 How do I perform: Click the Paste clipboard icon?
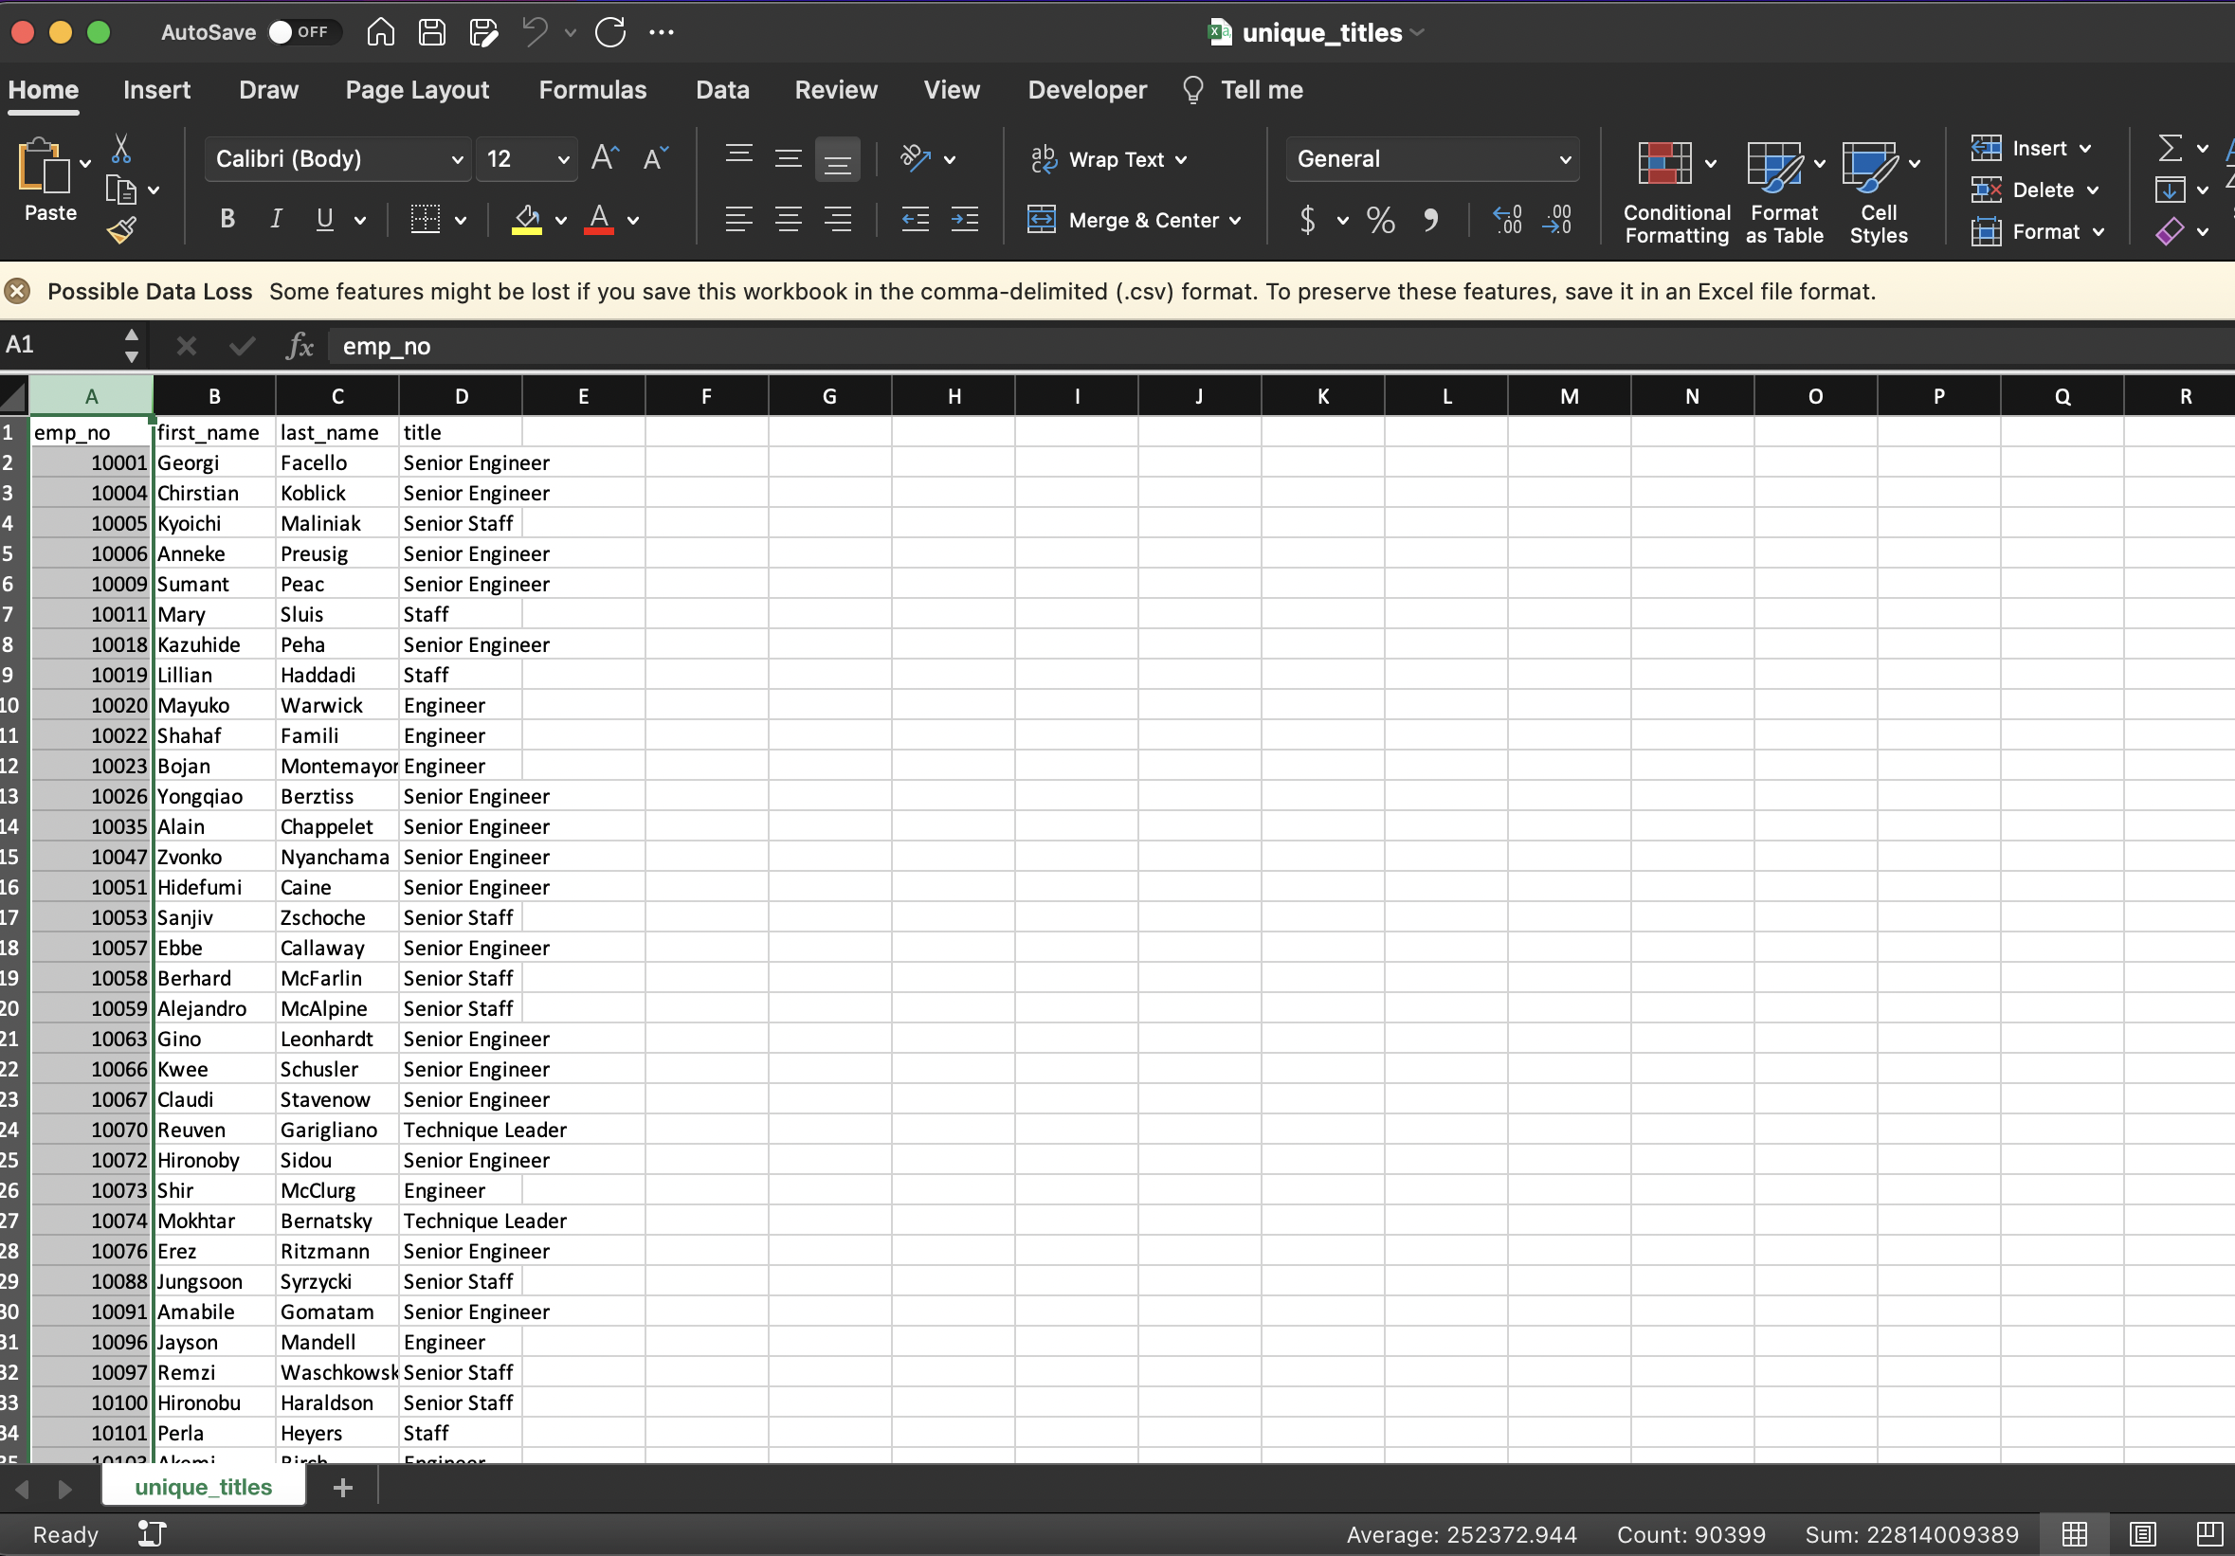[x=45, y=168]
